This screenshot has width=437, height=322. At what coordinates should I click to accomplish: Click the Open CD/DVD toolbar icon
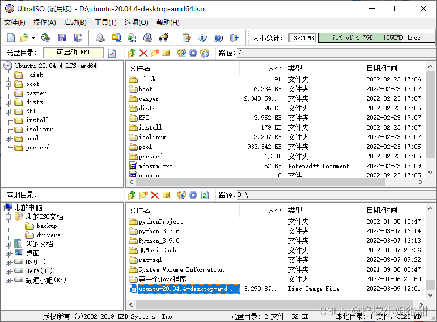pyautogui.click(x=46, y=37)
